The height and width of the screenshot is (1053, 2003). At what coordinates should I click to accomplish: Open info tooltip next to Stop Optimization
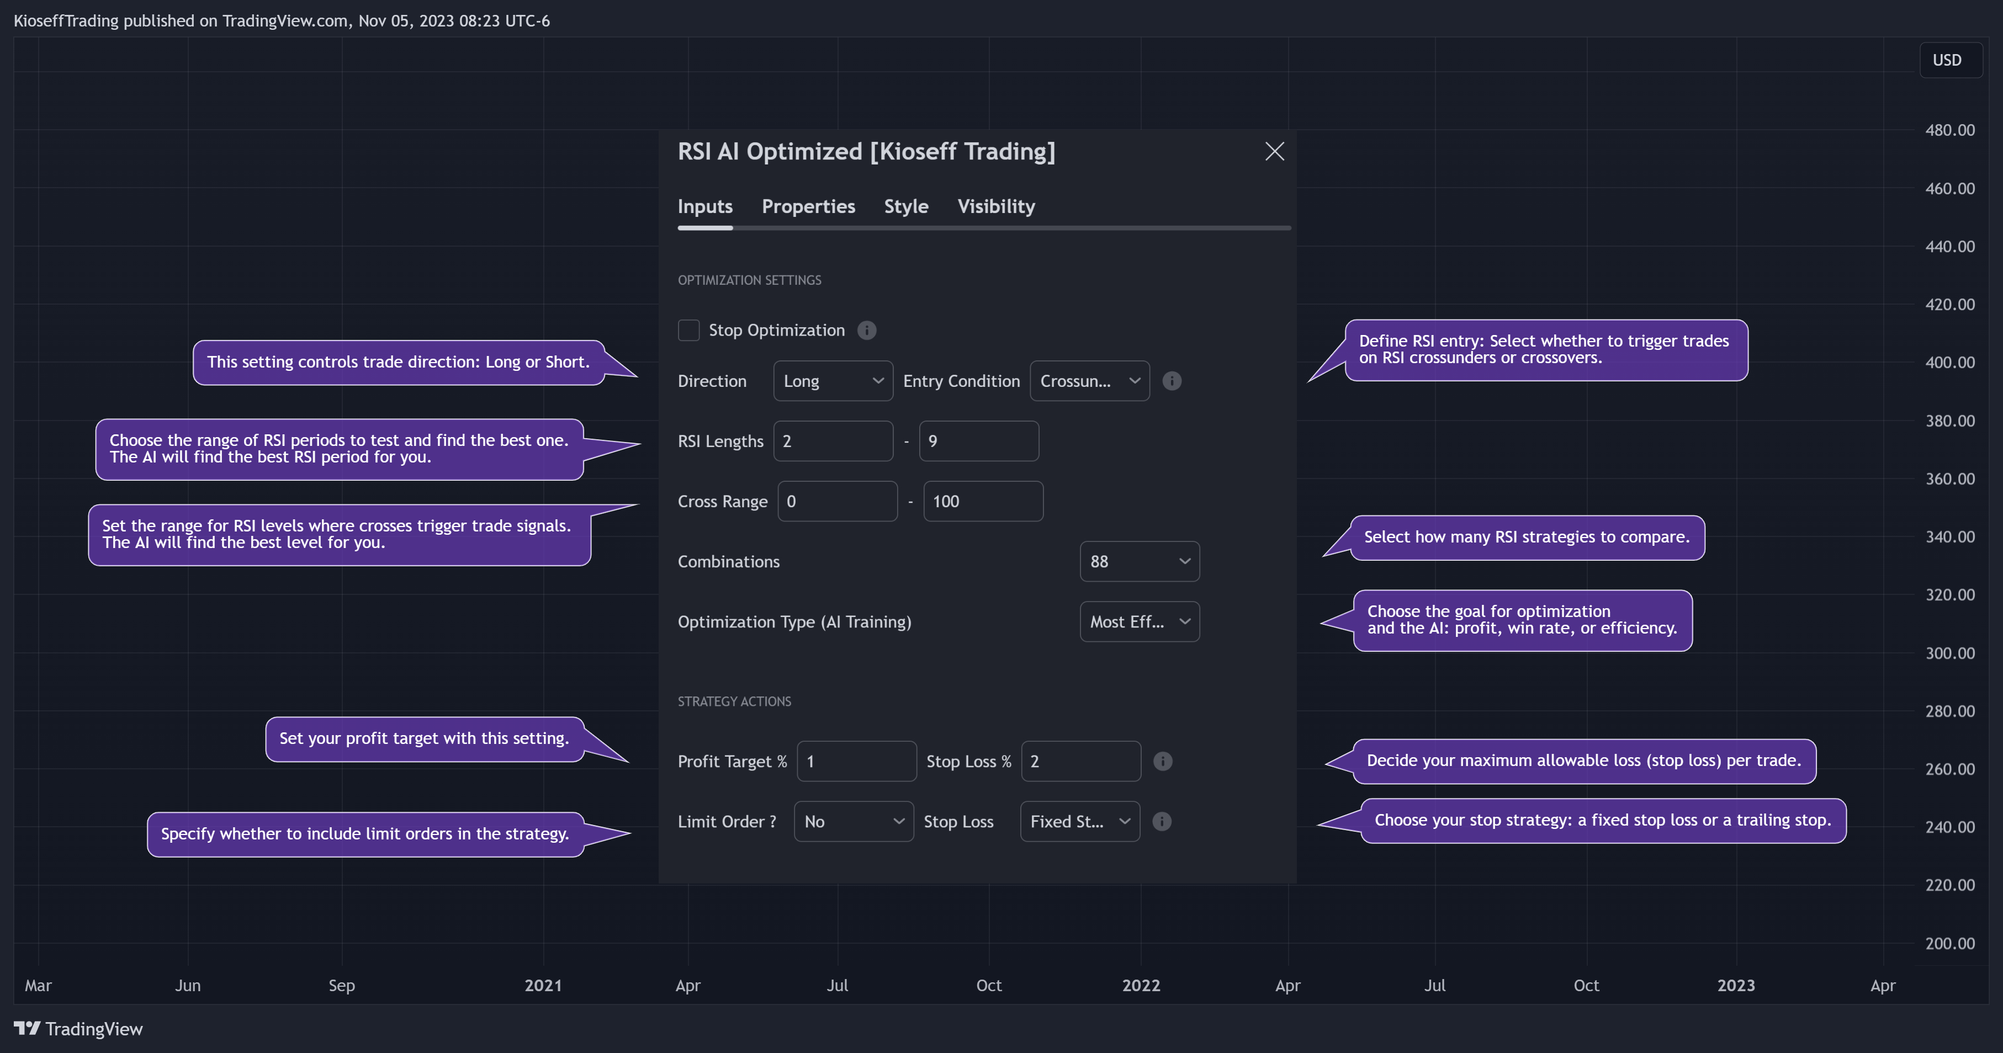(866, 330)
